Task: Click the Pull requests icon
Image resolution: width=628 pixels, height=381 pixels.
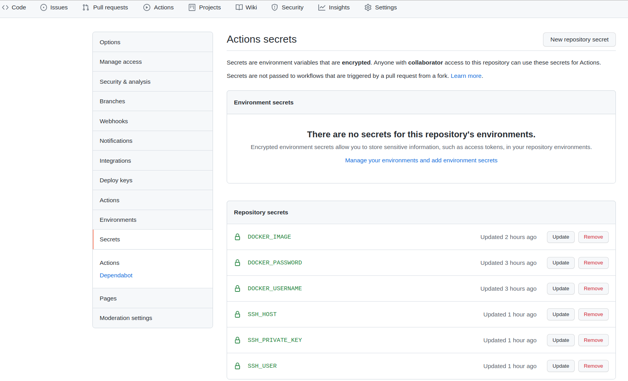Action: (x=86, y=7)
